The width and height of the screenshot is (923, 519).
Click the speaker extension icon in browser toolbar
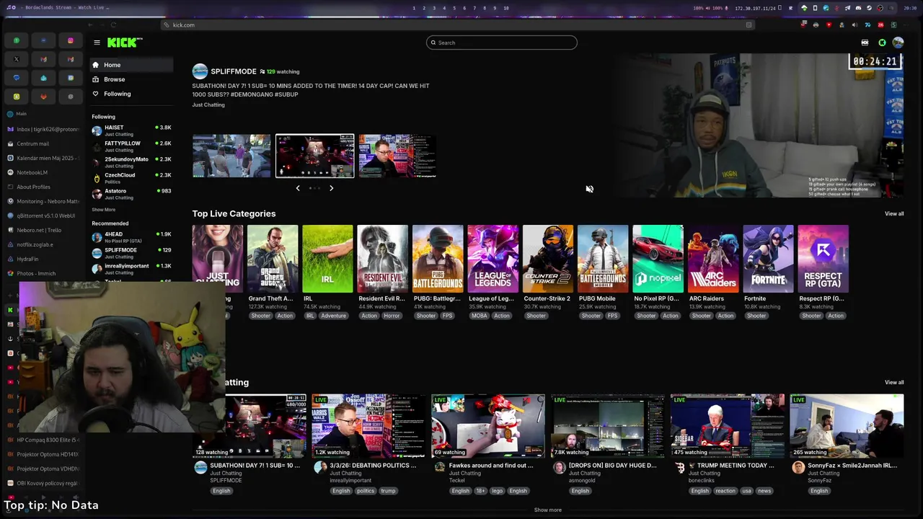pyautogui.click(x=854, y=25)
